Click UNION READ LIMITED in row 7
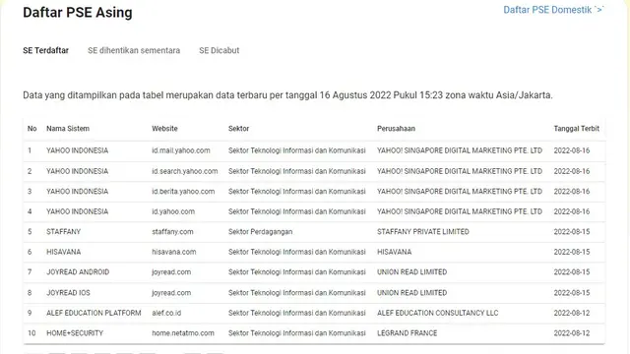 tap(411, 272)
